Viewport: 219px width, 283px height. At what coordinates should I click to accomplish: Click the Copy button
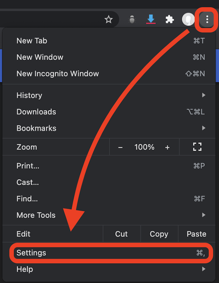pyautogui.click(x=159, y=234)
